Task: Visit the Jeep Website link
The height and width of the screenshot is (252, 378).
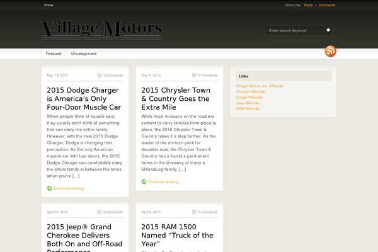Action: point(248,103)
